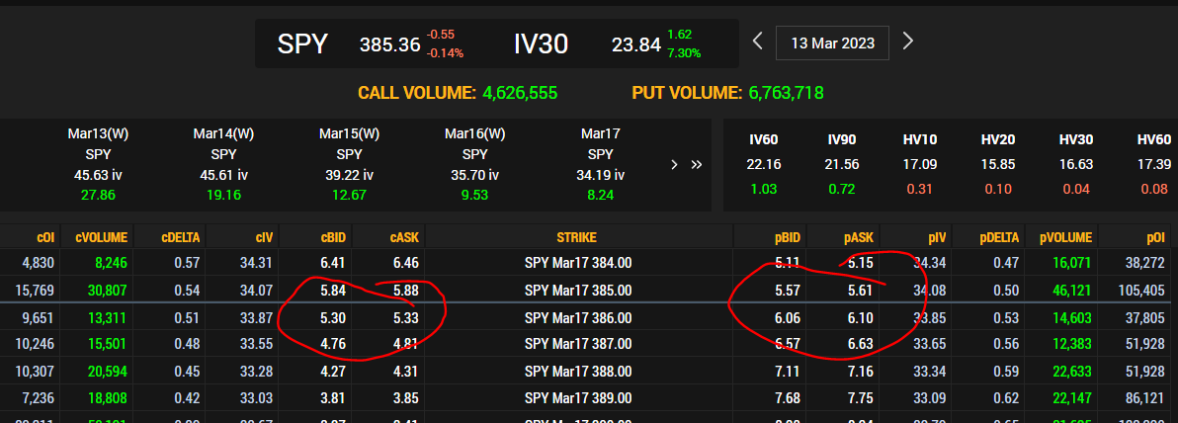Click put open interest 105,405 cell
1178x423 pixels.
[x=1141, y=290]
